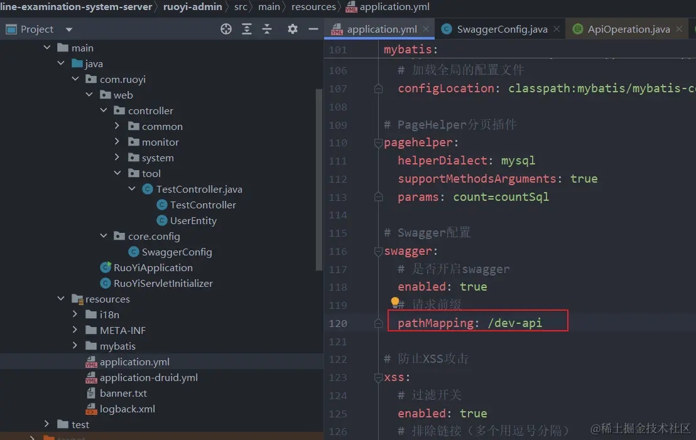Toggle fold end marker at line 113
Viewport: 696px width, 440px height.
(x=379, y=197)
